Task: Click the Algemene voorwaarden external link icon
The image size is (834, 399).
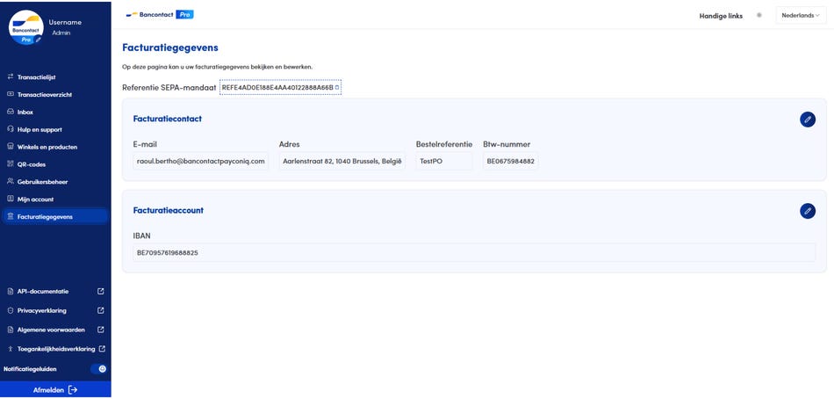Action: pos(101,330)
